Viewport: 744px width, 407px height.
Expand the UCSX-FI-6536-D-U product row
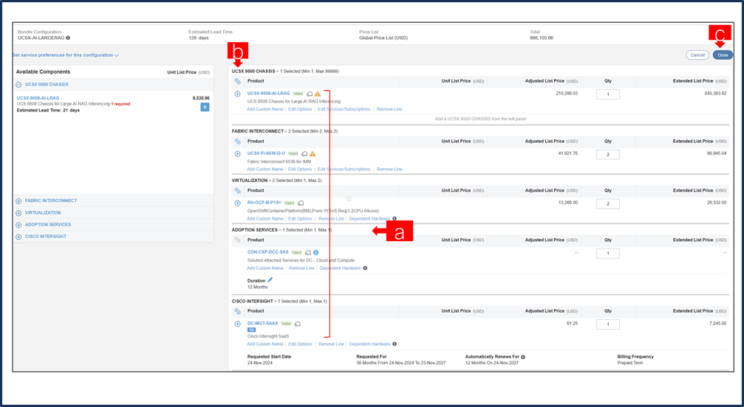click(238, 154)
